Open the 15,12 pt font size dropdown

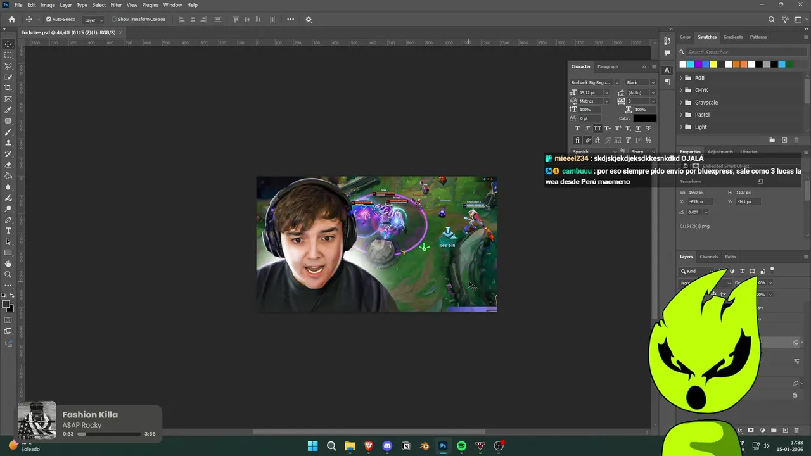pos(594,92)
